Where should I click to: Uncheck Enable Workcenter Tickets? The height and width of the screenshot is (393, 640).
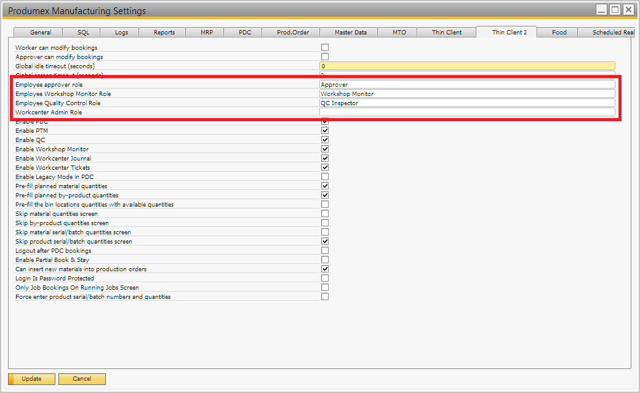click(x=325, y=167)
